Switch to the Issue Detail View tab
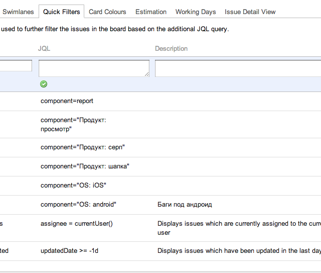The image size is (321, 273). coord(250,12)
